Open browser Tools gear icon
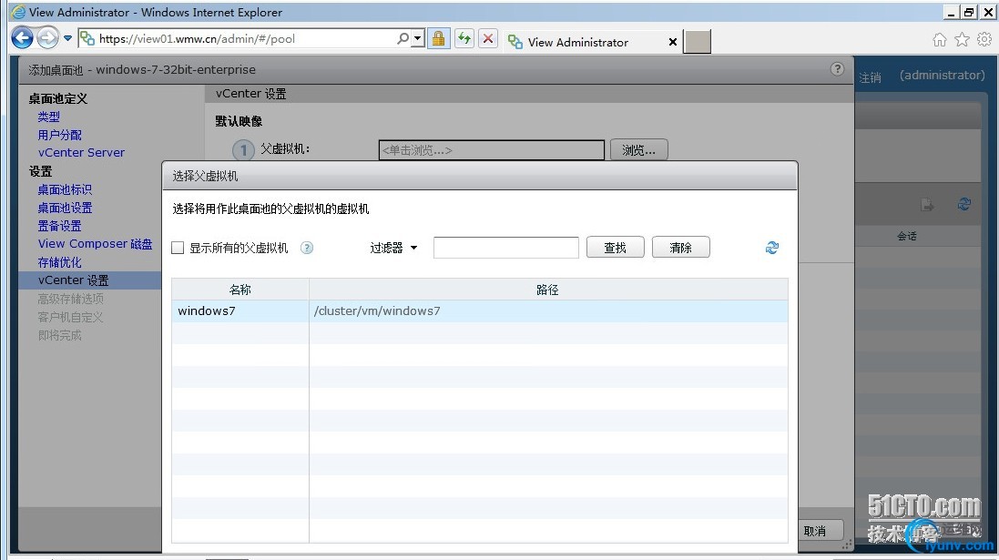This screenshot has height=560, width=999. [x=984, y=39]
